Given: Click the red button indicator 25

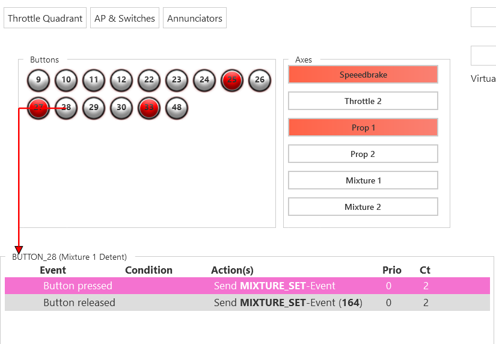Looking at the screenshot, I should tap(232, 80).
